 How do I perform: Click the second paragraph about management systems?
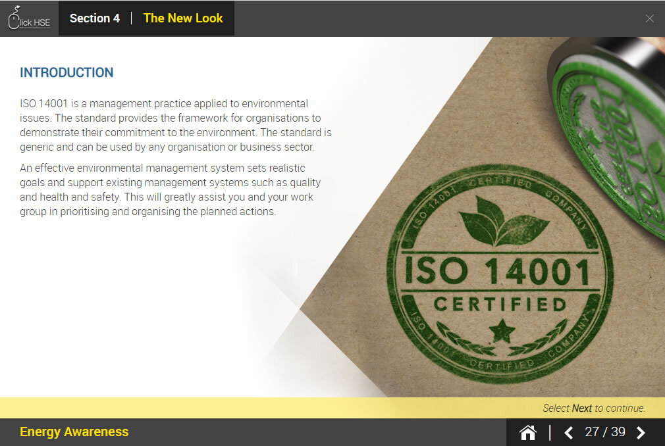(170, 189)
